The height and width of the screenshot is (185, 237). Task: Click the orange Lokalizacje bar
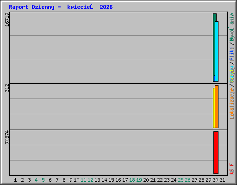pos(217,106)
